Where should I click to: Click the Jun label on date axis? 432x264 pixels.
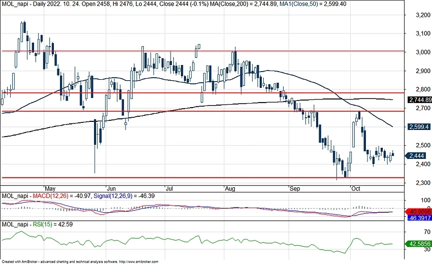(111, 188)
